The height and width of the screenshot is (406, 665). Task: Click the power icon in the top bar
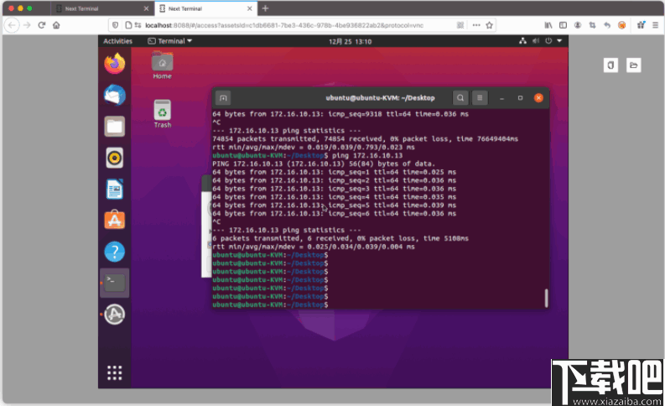548,41
